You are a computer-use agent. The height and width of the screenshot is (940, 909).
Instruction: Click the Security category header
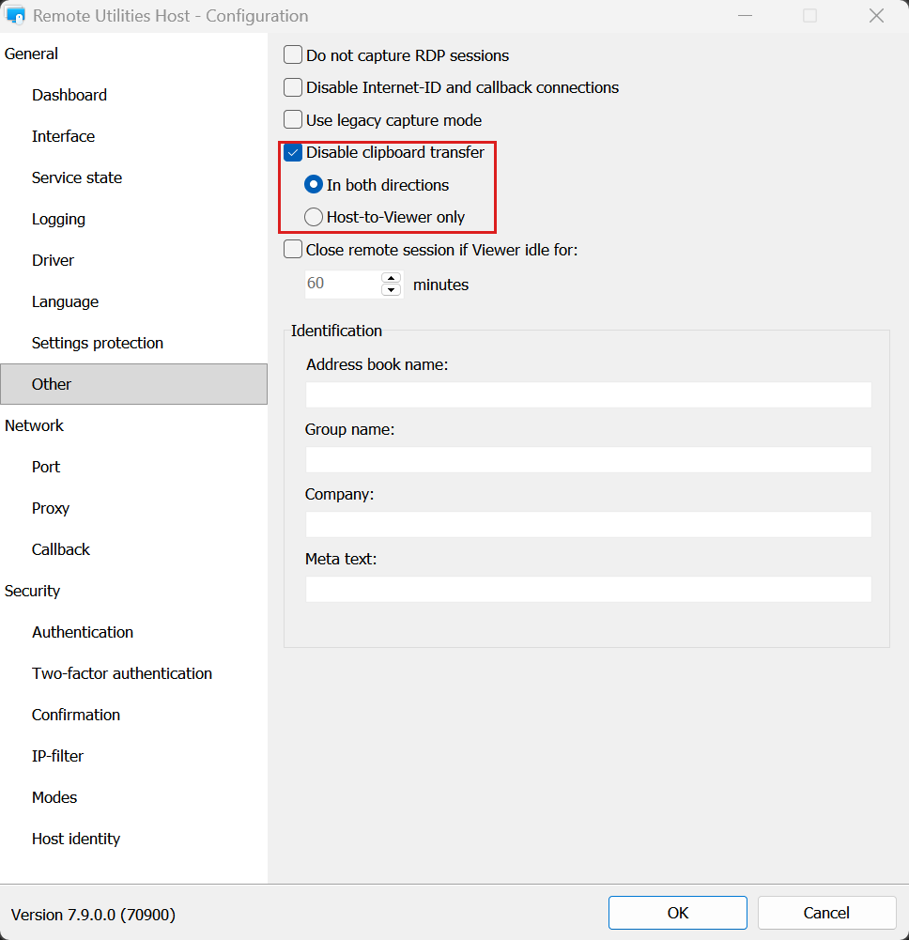pos(32,591)
